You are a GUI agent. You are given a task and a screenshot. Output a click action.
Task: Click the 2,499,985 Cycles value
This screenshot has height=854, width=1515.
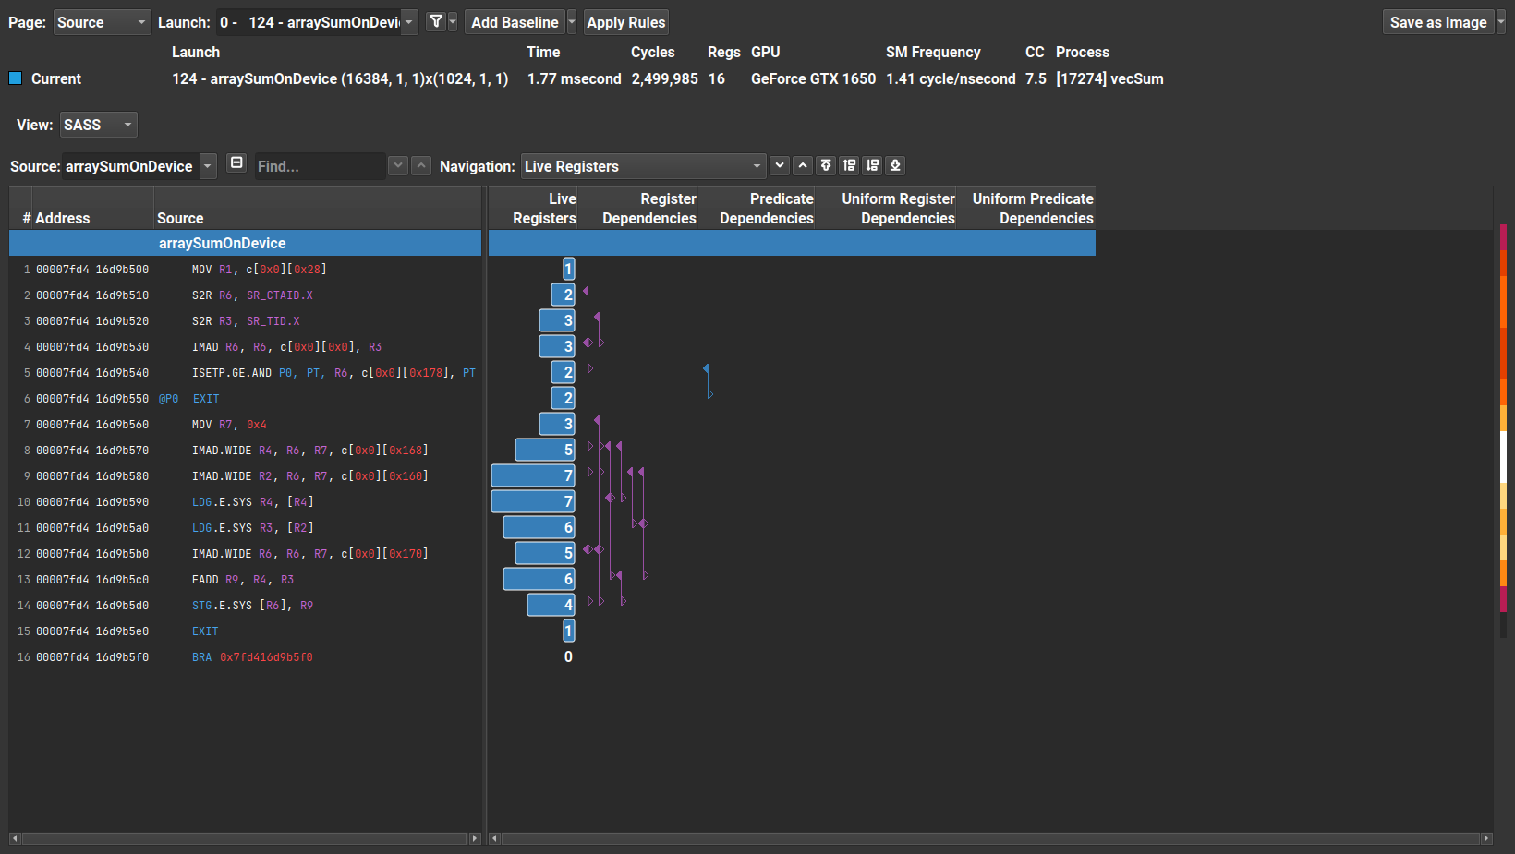(x=664, y=78)
